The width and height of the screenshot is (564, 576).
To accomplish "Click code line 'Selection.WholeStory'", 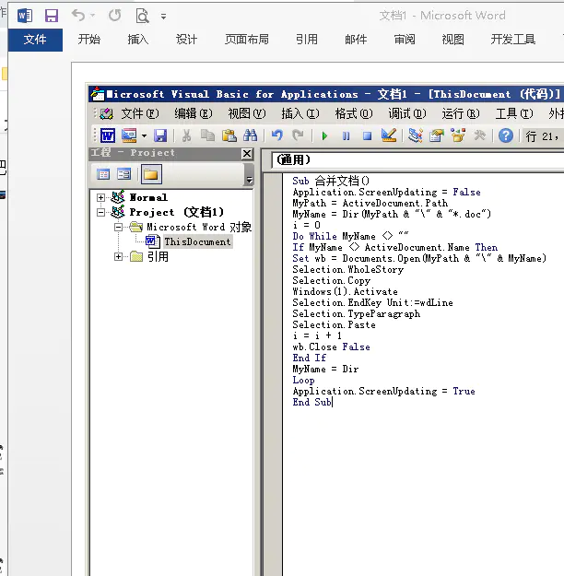I will pyautogui.click(x=348, y=269).
